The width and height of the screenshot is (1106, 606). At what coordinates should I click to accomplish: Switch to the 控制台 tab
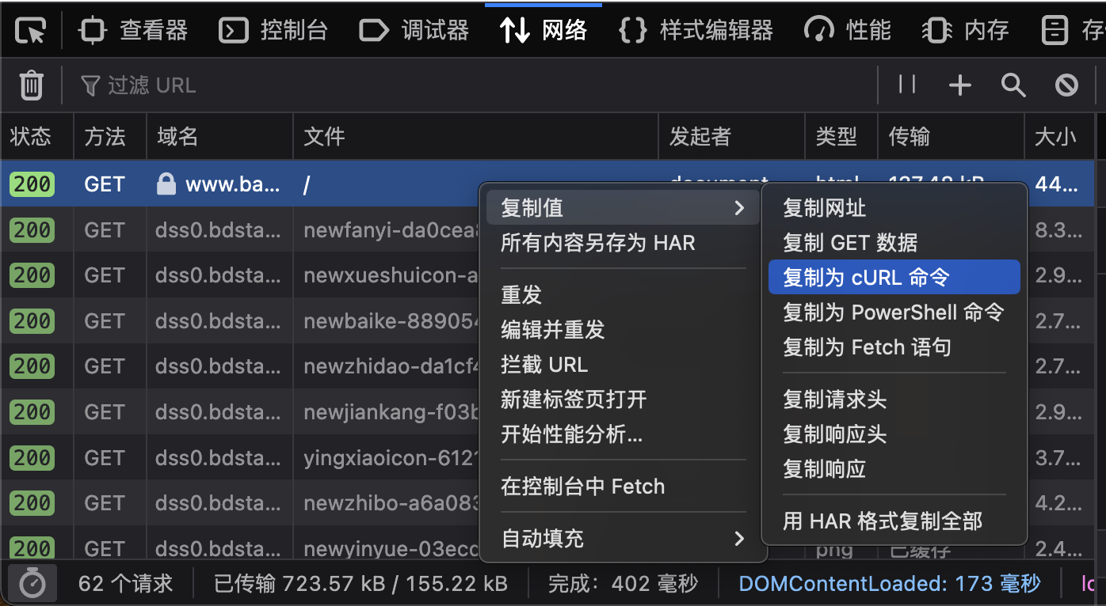pyautogui.click(x=273, y=32)
